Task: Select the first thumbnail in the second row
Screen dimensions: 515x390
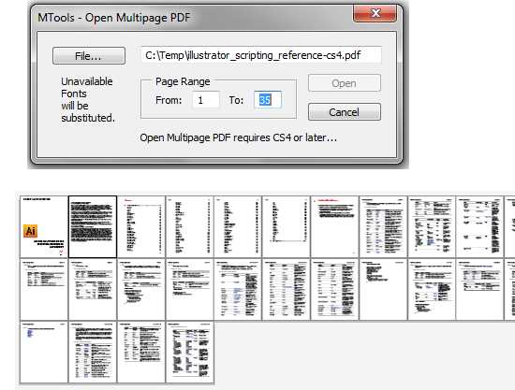Action: point(44,289)
